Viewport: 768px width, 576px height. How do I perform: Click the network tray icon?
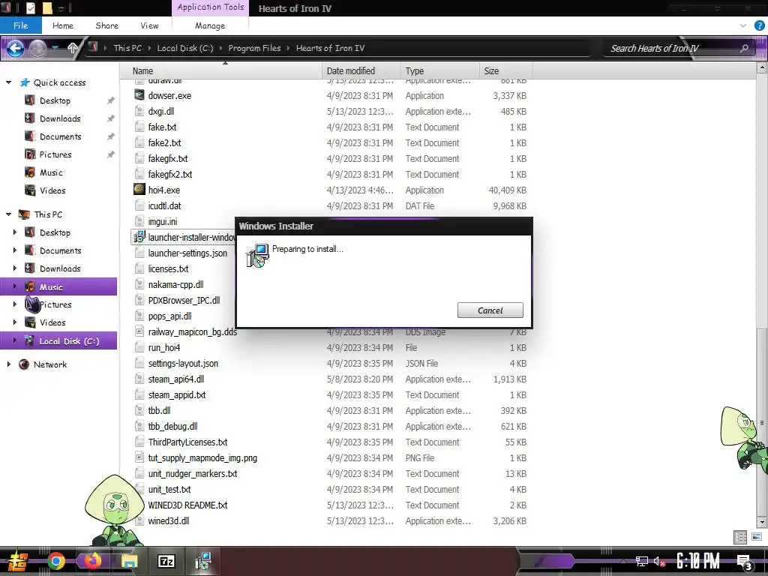coord(642,562)
